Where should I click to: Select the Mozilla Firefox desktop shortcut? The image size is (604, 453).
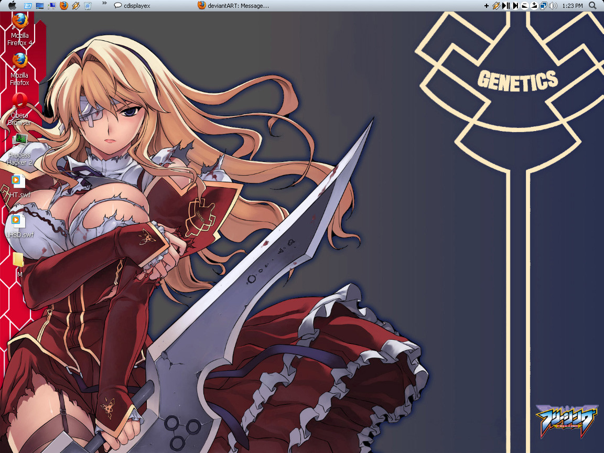click(x=19, y=69)
